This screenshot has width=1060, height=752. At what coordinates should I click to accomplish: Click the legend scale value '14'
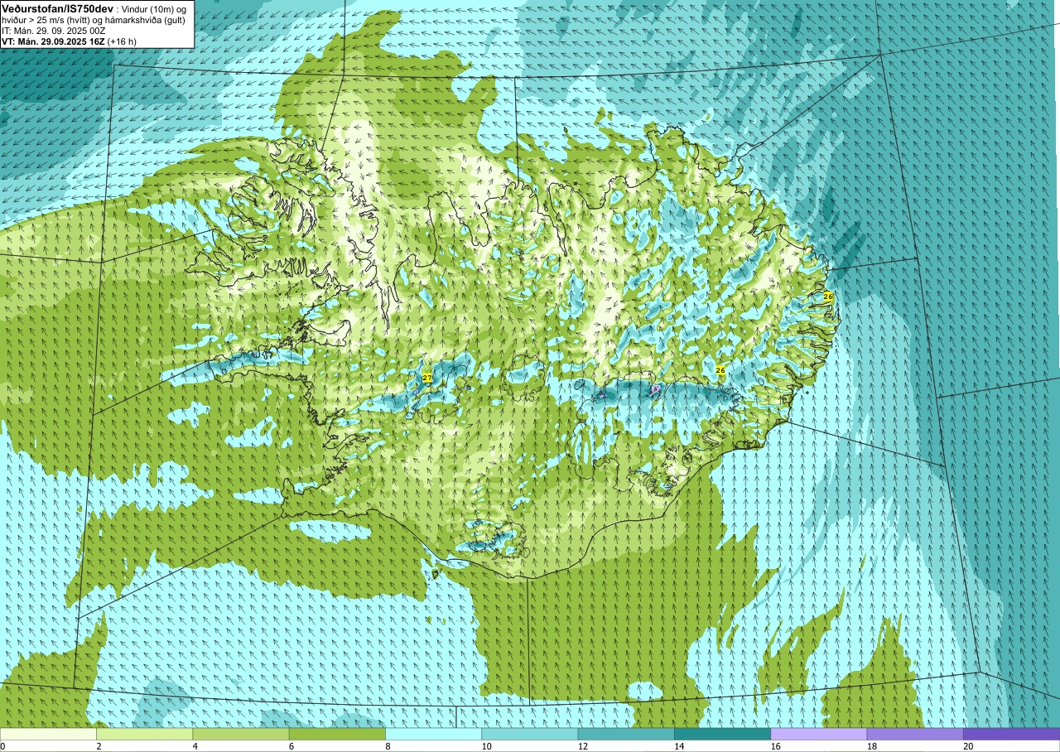pos(678,746)
